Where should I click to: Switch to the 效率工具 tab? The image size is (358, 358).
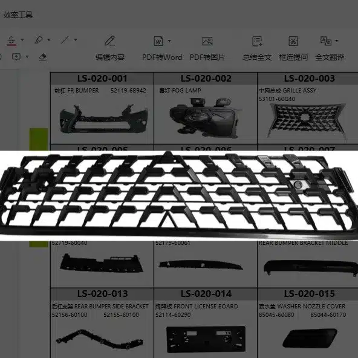[18, 15]
